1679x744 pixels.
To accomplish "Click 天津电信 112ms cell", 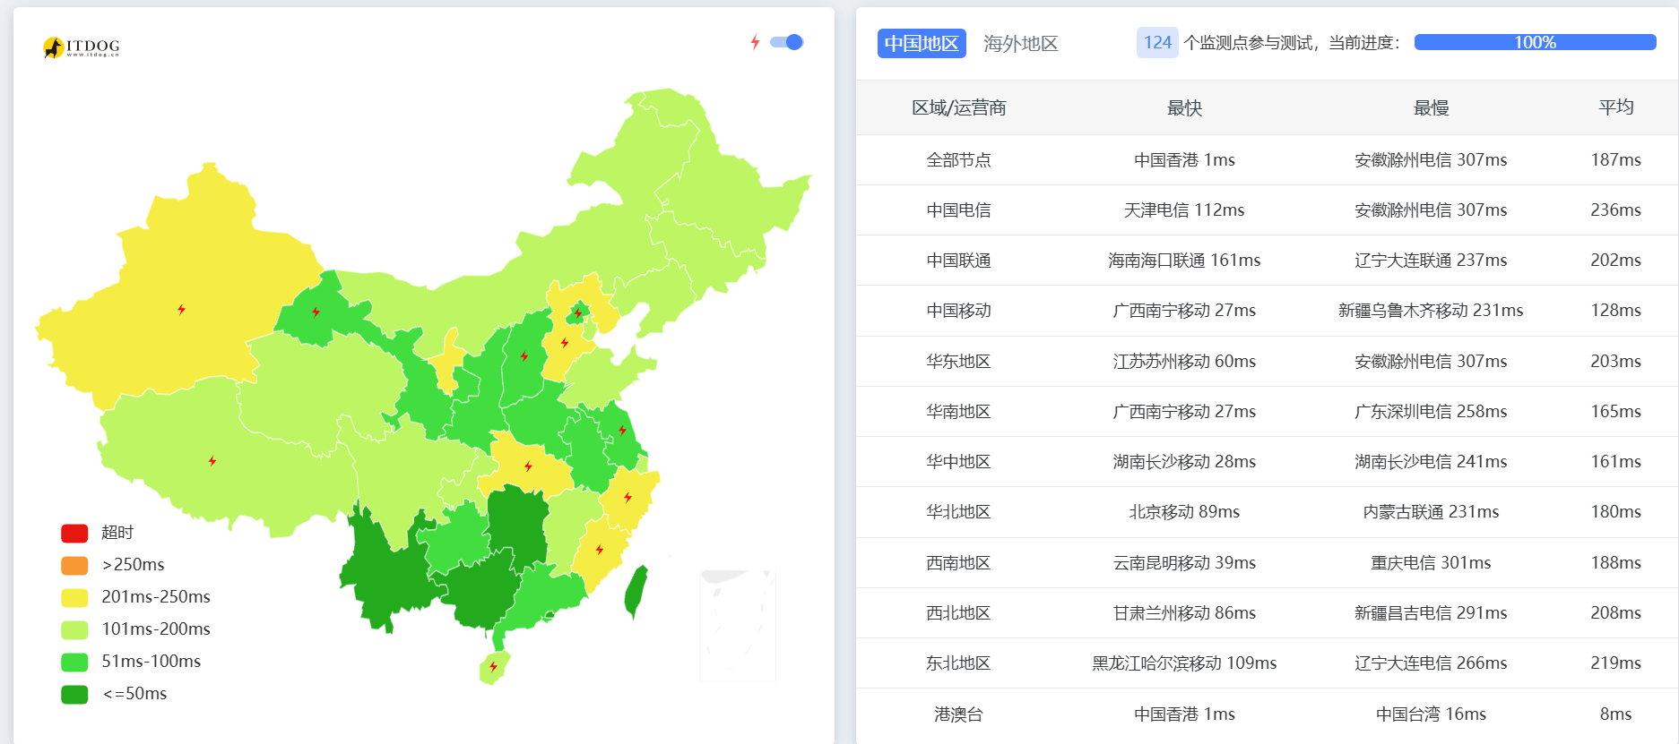I will [1184, 210].
